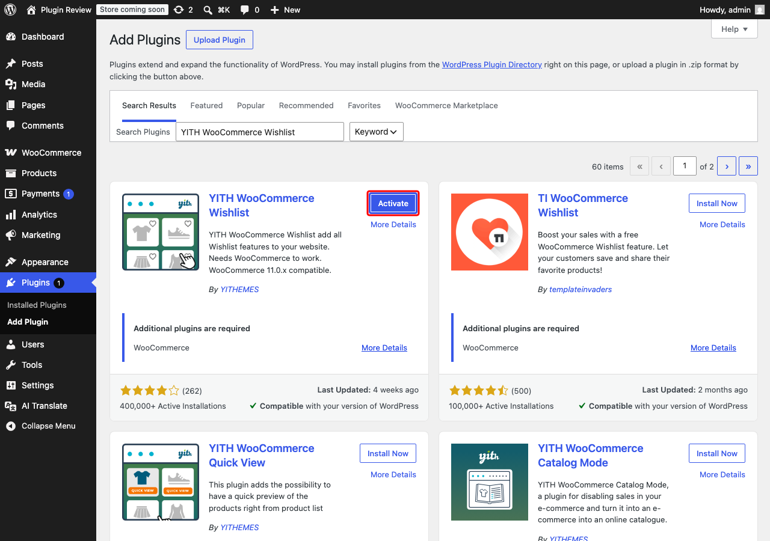
Task: Open WooCommerce More Details in YITH Wishlist card
Action: (384, 347)
